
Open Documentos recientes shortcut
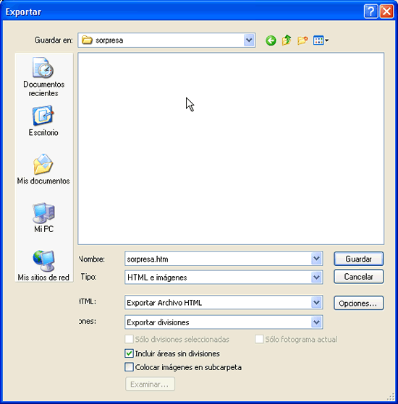point(43,77)
